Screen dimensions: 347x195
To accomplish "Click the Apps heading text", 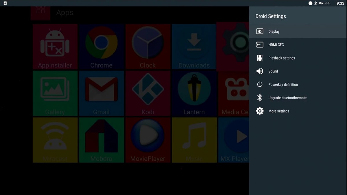I will (65, 13).
